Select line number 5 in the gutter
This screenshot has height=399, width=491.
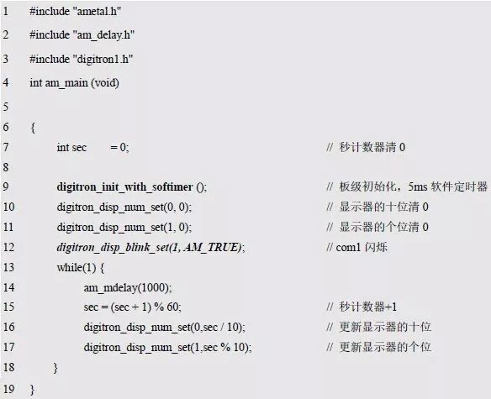pos(6,107)
